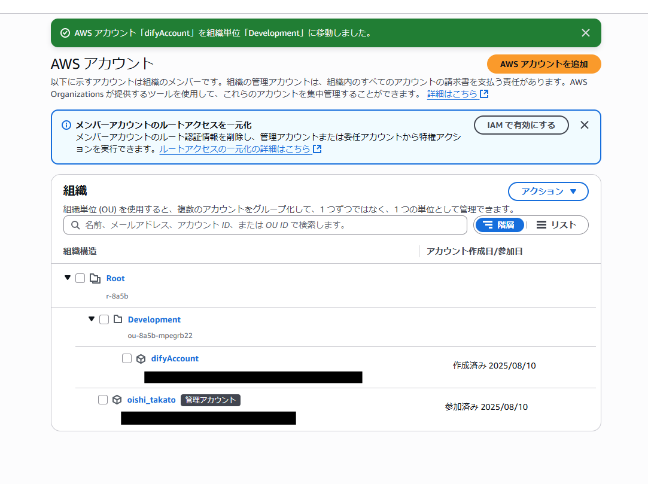Click the Root organization icon

click(x=95, y=278)
